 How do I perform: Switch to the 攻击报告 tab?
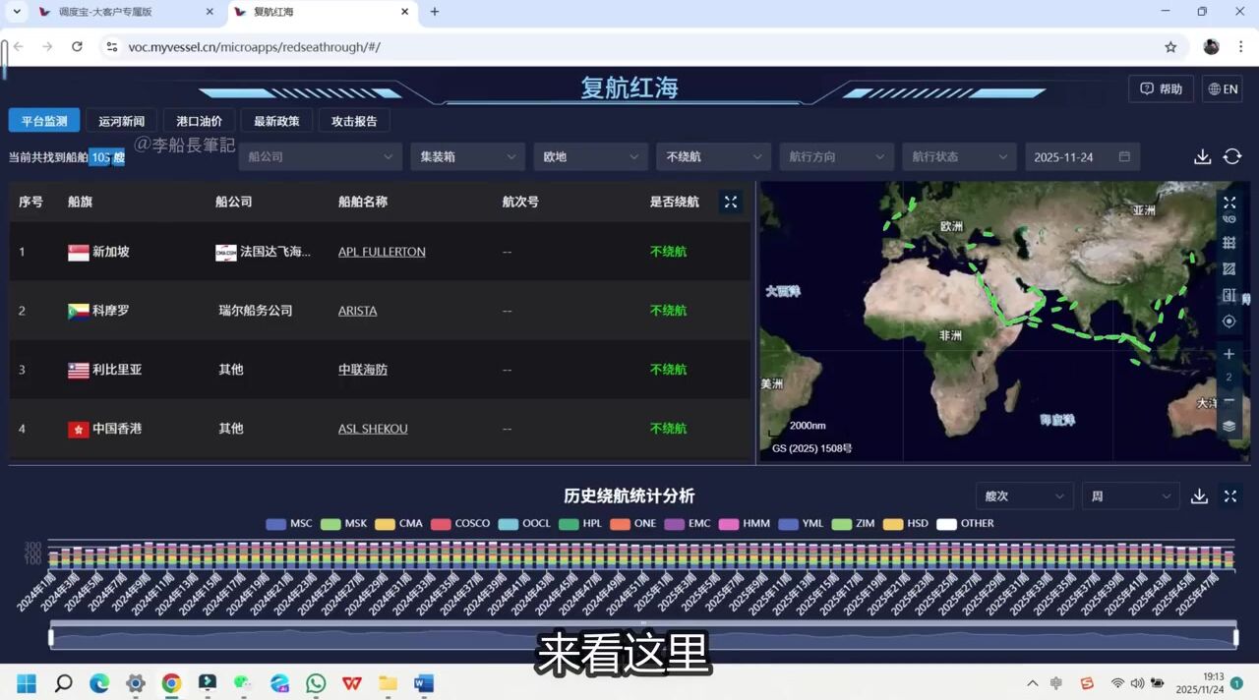point(354,121)
